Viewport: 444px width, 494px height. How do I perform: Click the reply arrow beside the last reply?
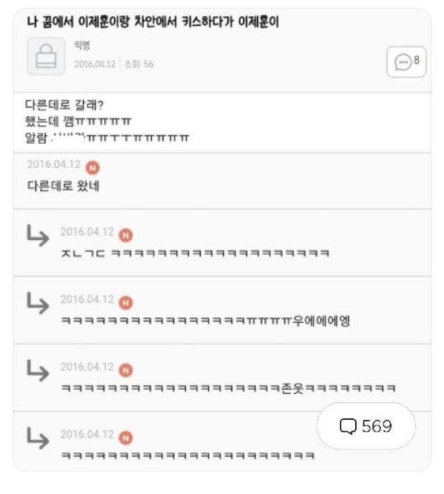(37, 442)
